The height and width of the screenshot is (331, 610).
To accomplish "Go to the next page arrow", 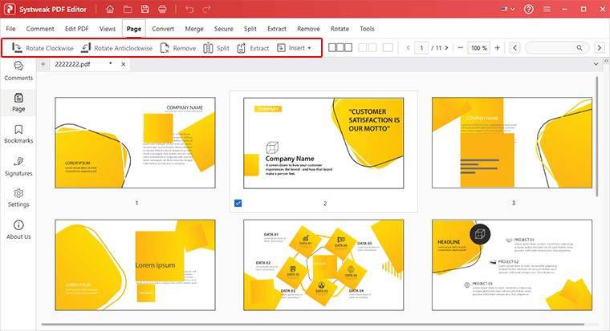I will [x=446, y=48].
